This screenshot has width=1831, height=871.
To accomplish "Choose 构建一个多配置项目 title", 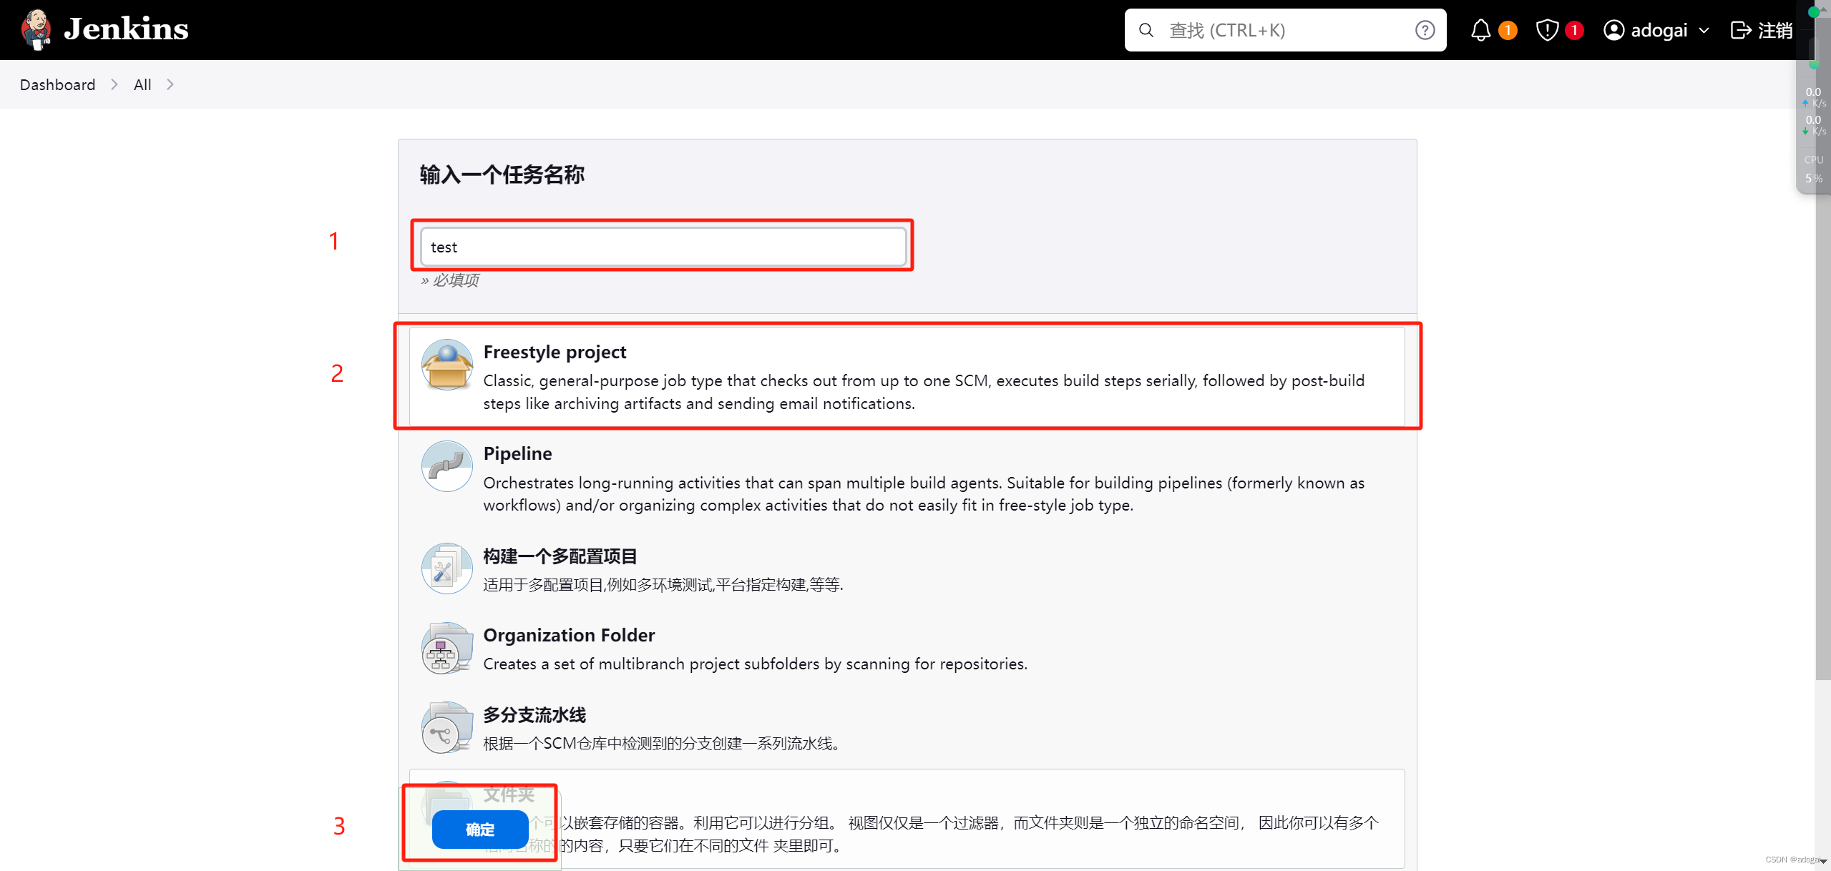I will pos(560,556).
